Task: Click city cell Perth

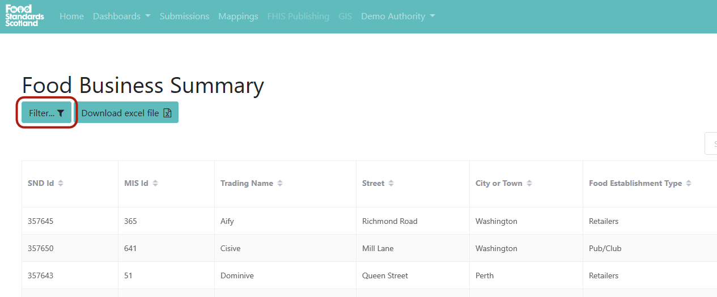Action: pos(485,276)
